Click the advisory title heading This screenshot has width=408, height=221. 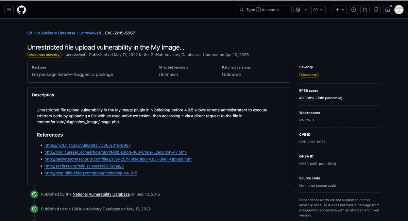pos(106,47)
